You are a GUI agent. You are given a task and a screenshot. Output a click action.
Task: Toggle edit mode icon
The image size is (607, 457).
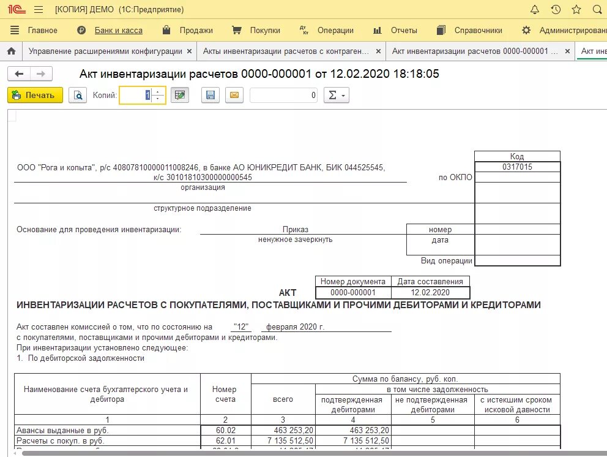pos(180,95)
